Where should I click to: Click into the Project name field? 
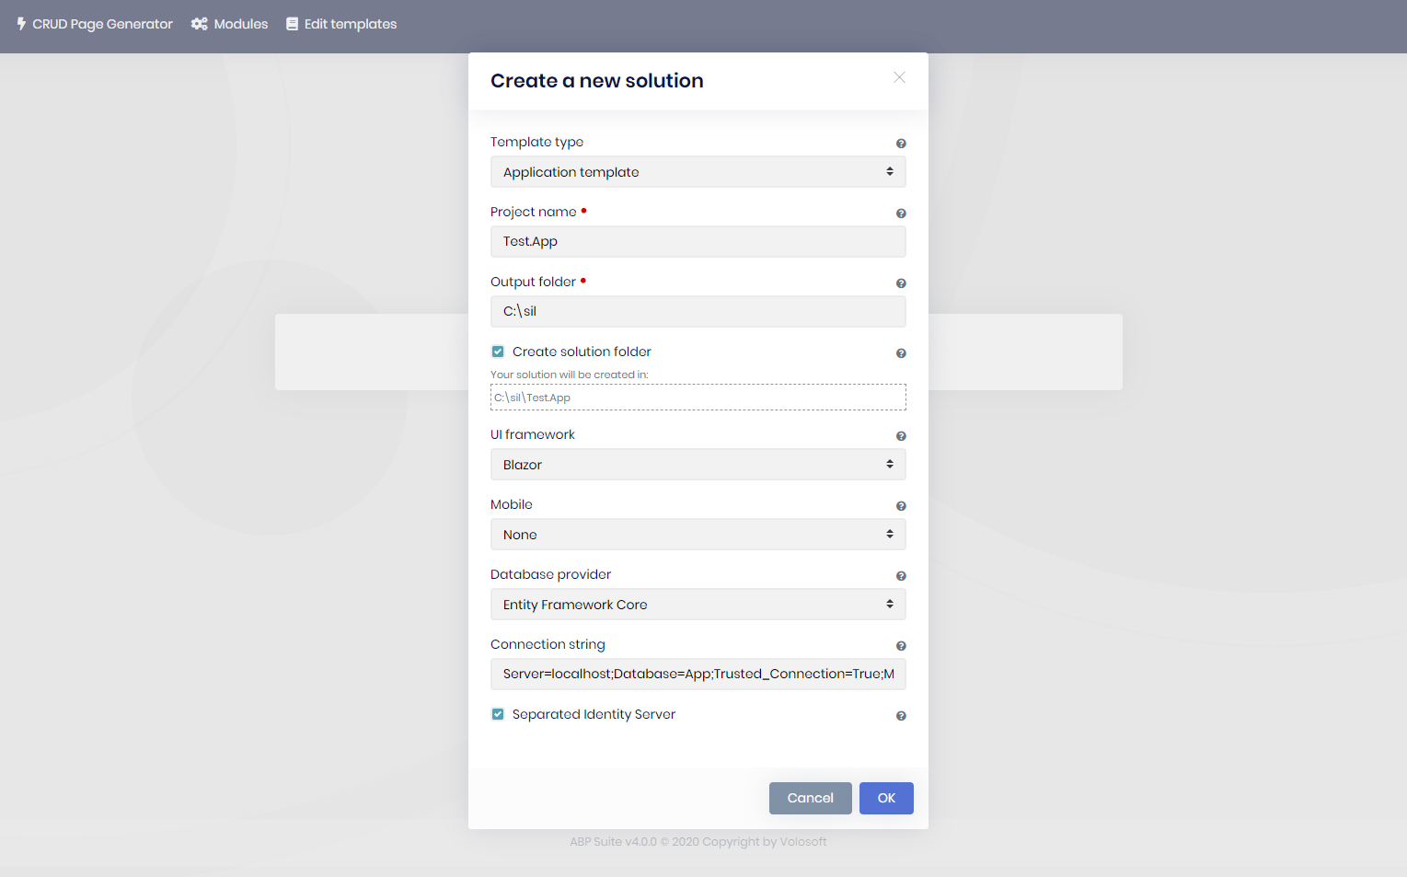pos(698,242)
